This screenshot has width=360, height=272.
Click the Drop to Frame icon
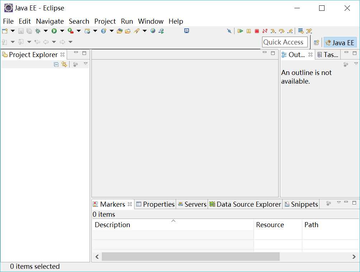300,31
